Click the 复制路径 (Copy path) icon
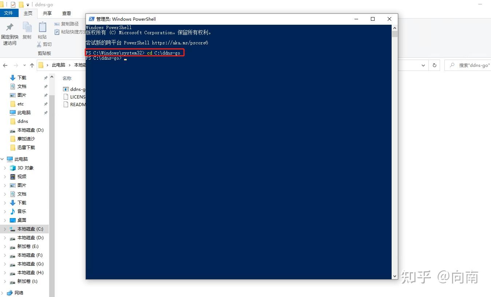The height and width of the screenshot is (297, 491). pyautogui.click(x=67, y=23)
